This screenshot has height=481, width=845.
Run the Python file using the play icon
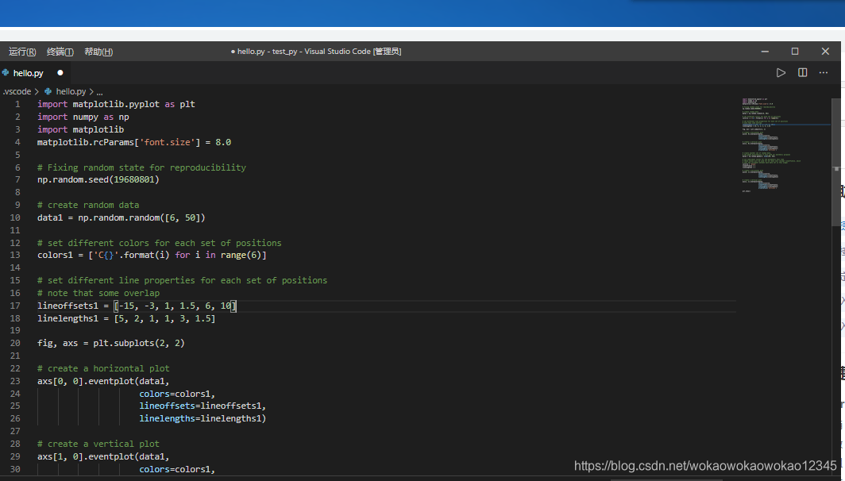(x=781, y=71)
